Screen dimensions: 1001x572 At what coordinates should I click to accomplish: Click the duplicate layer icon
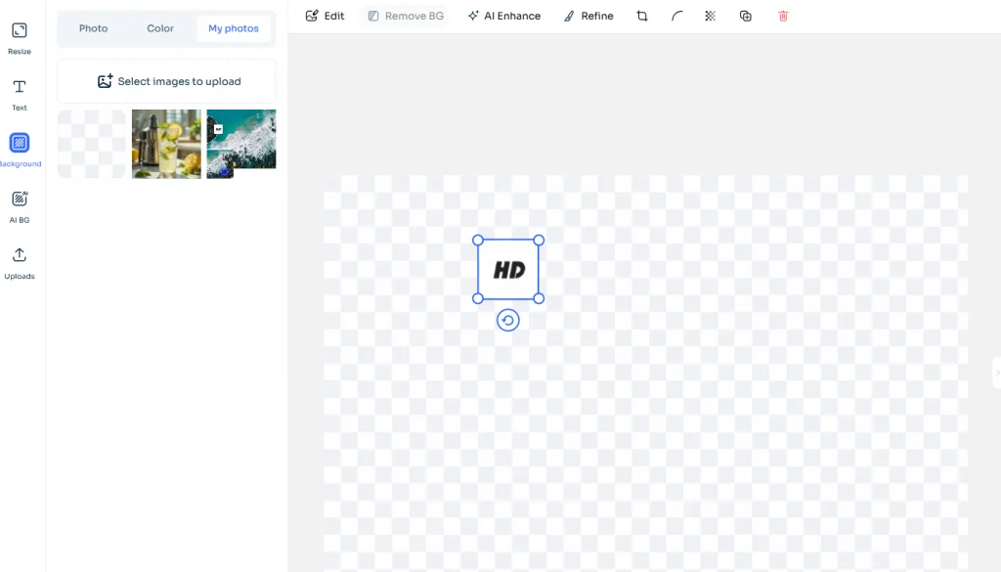[x=746, y=17]
